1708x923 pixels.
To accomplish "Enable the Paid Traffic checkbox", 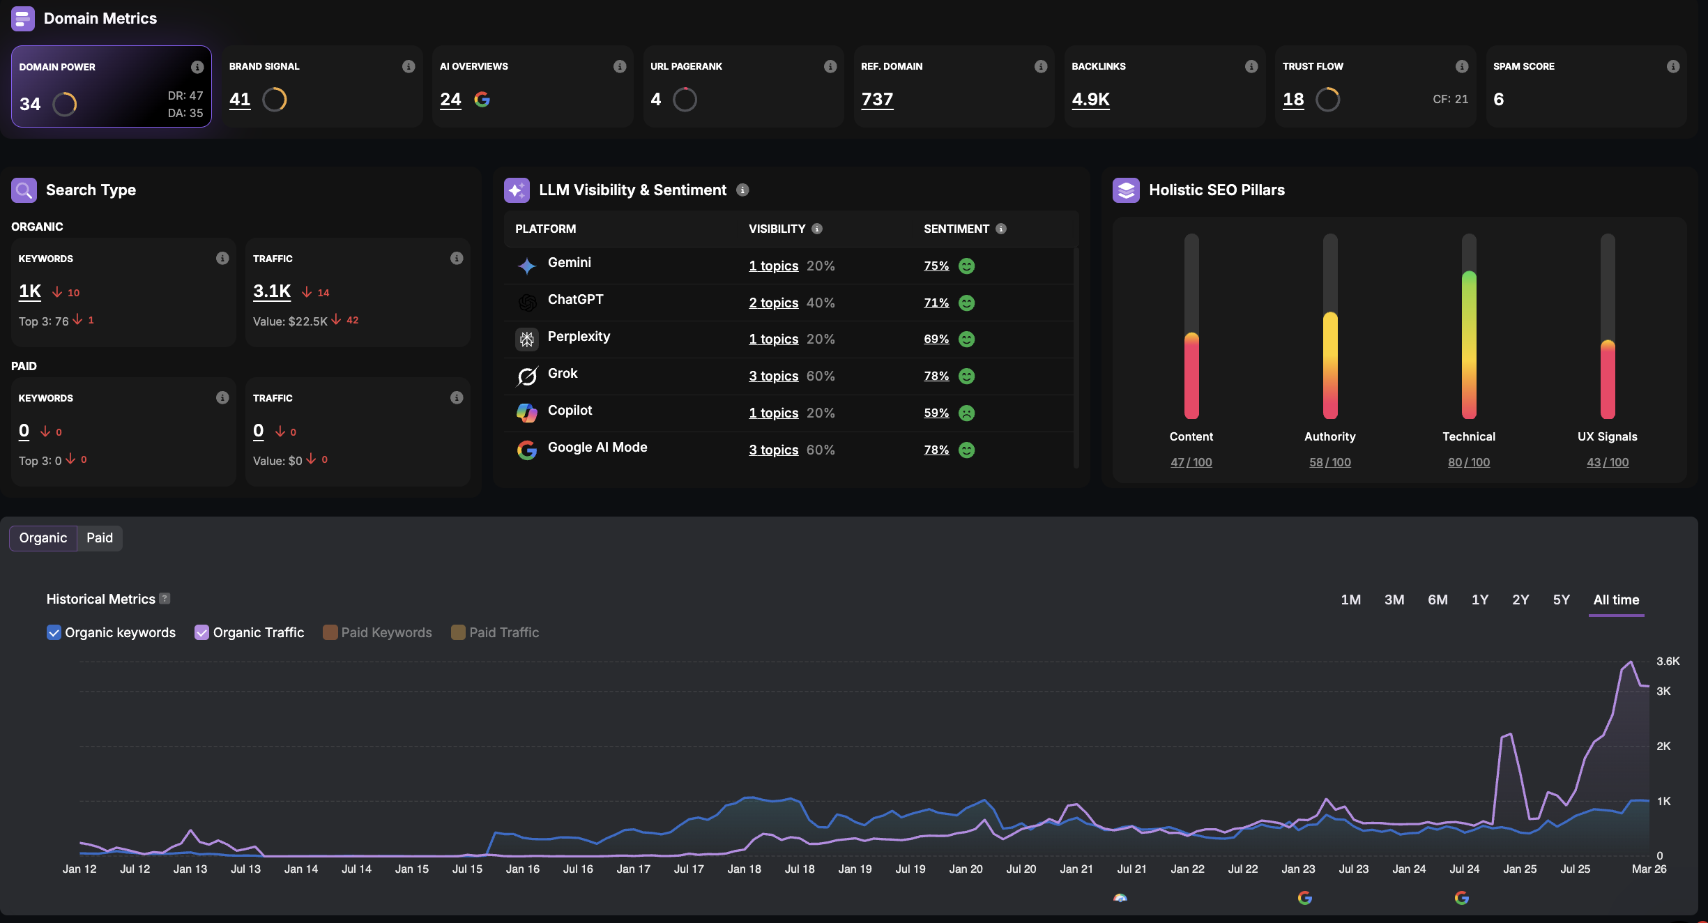I will (458, 632).
